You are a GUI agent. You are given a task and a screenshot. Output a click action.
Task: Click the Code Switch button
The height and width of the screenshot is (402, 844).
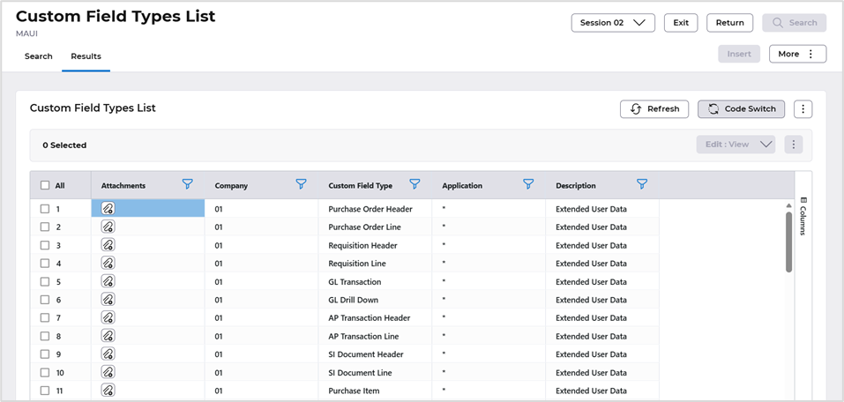pos(741,109)
